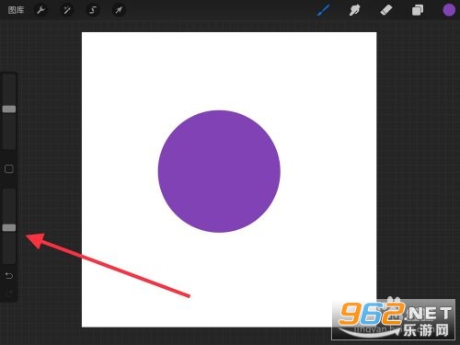Image resolution: width=460 pixels, height=345 pixels.
Task: Select the Eraser tool
Action: [386, 10]
